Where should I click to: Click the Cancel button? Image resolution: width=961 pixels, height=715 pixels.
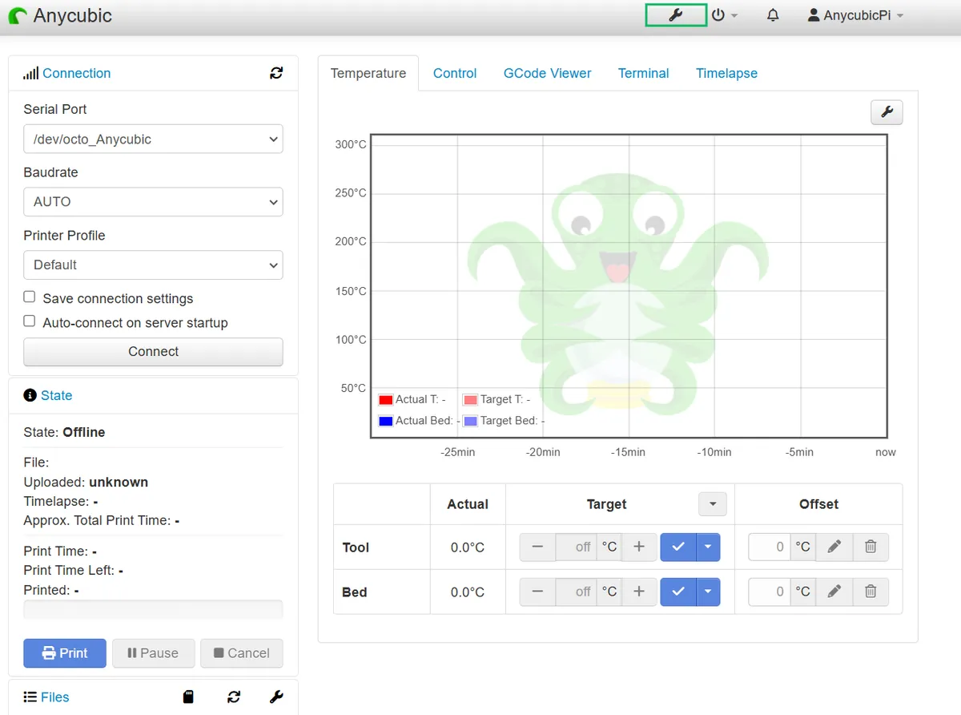(242, 653)
